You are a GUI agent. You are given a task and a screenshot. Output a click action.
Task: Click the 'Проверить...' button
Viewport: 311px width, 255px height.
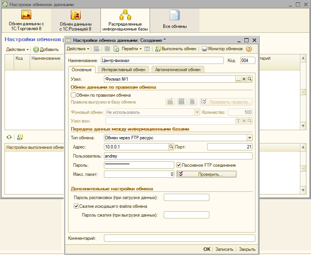207,174
